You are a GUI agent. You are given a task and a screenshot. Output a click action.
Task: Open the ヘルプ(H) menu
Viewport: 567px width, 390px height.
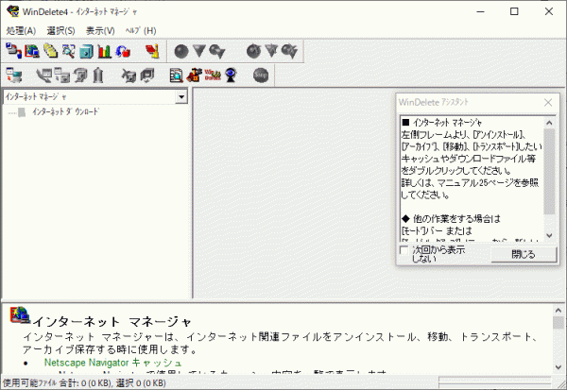[141, 30]
